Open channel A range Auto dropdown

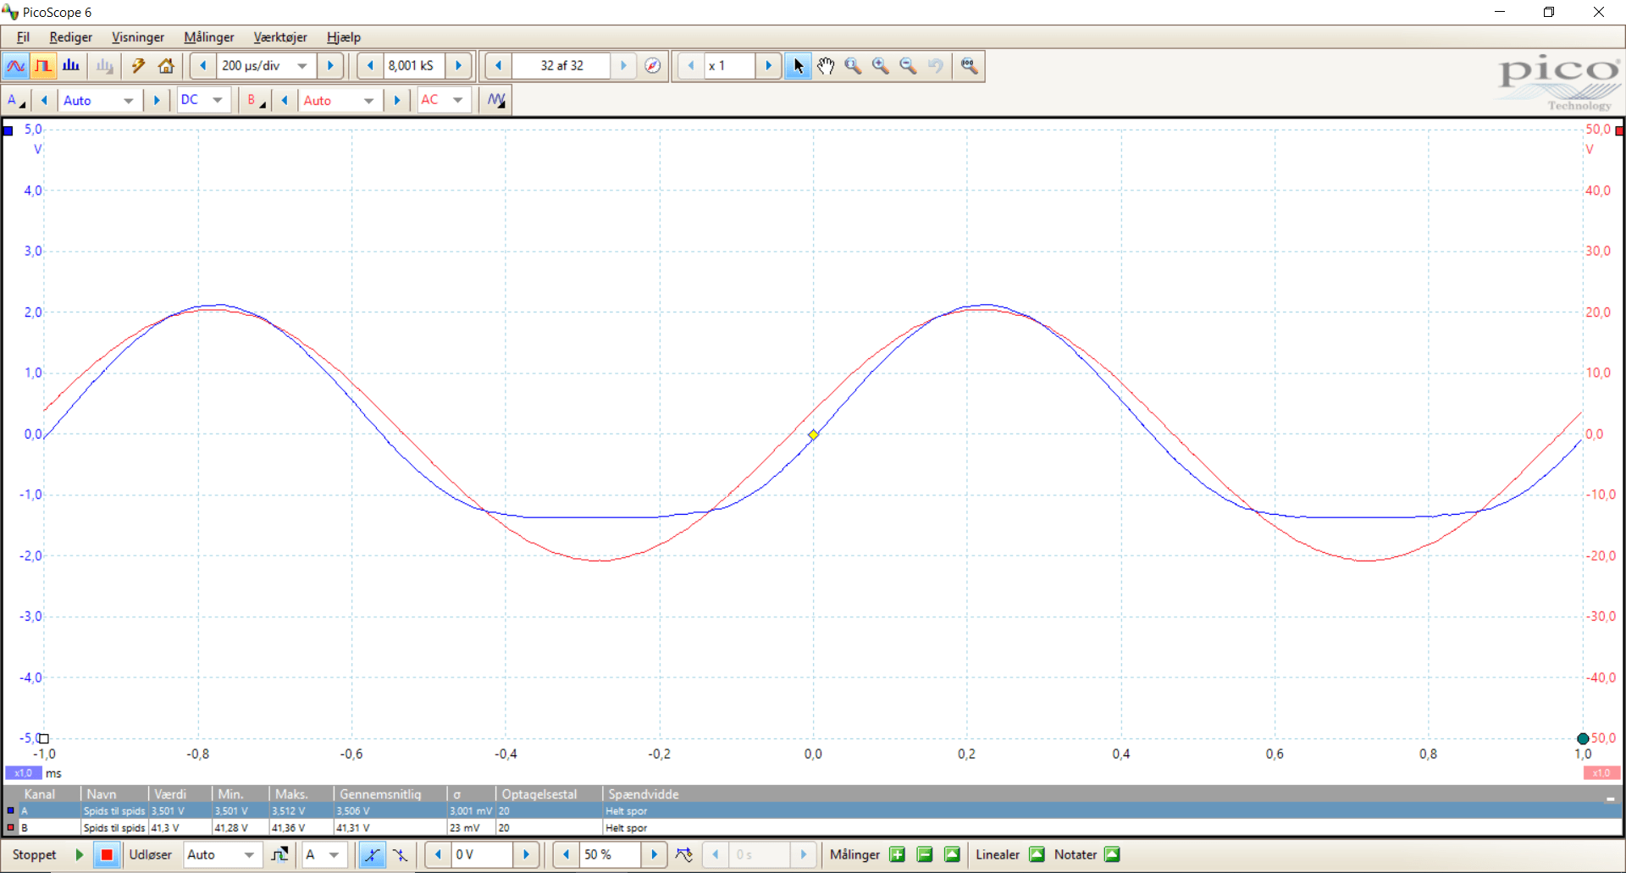tap(129, 101)
